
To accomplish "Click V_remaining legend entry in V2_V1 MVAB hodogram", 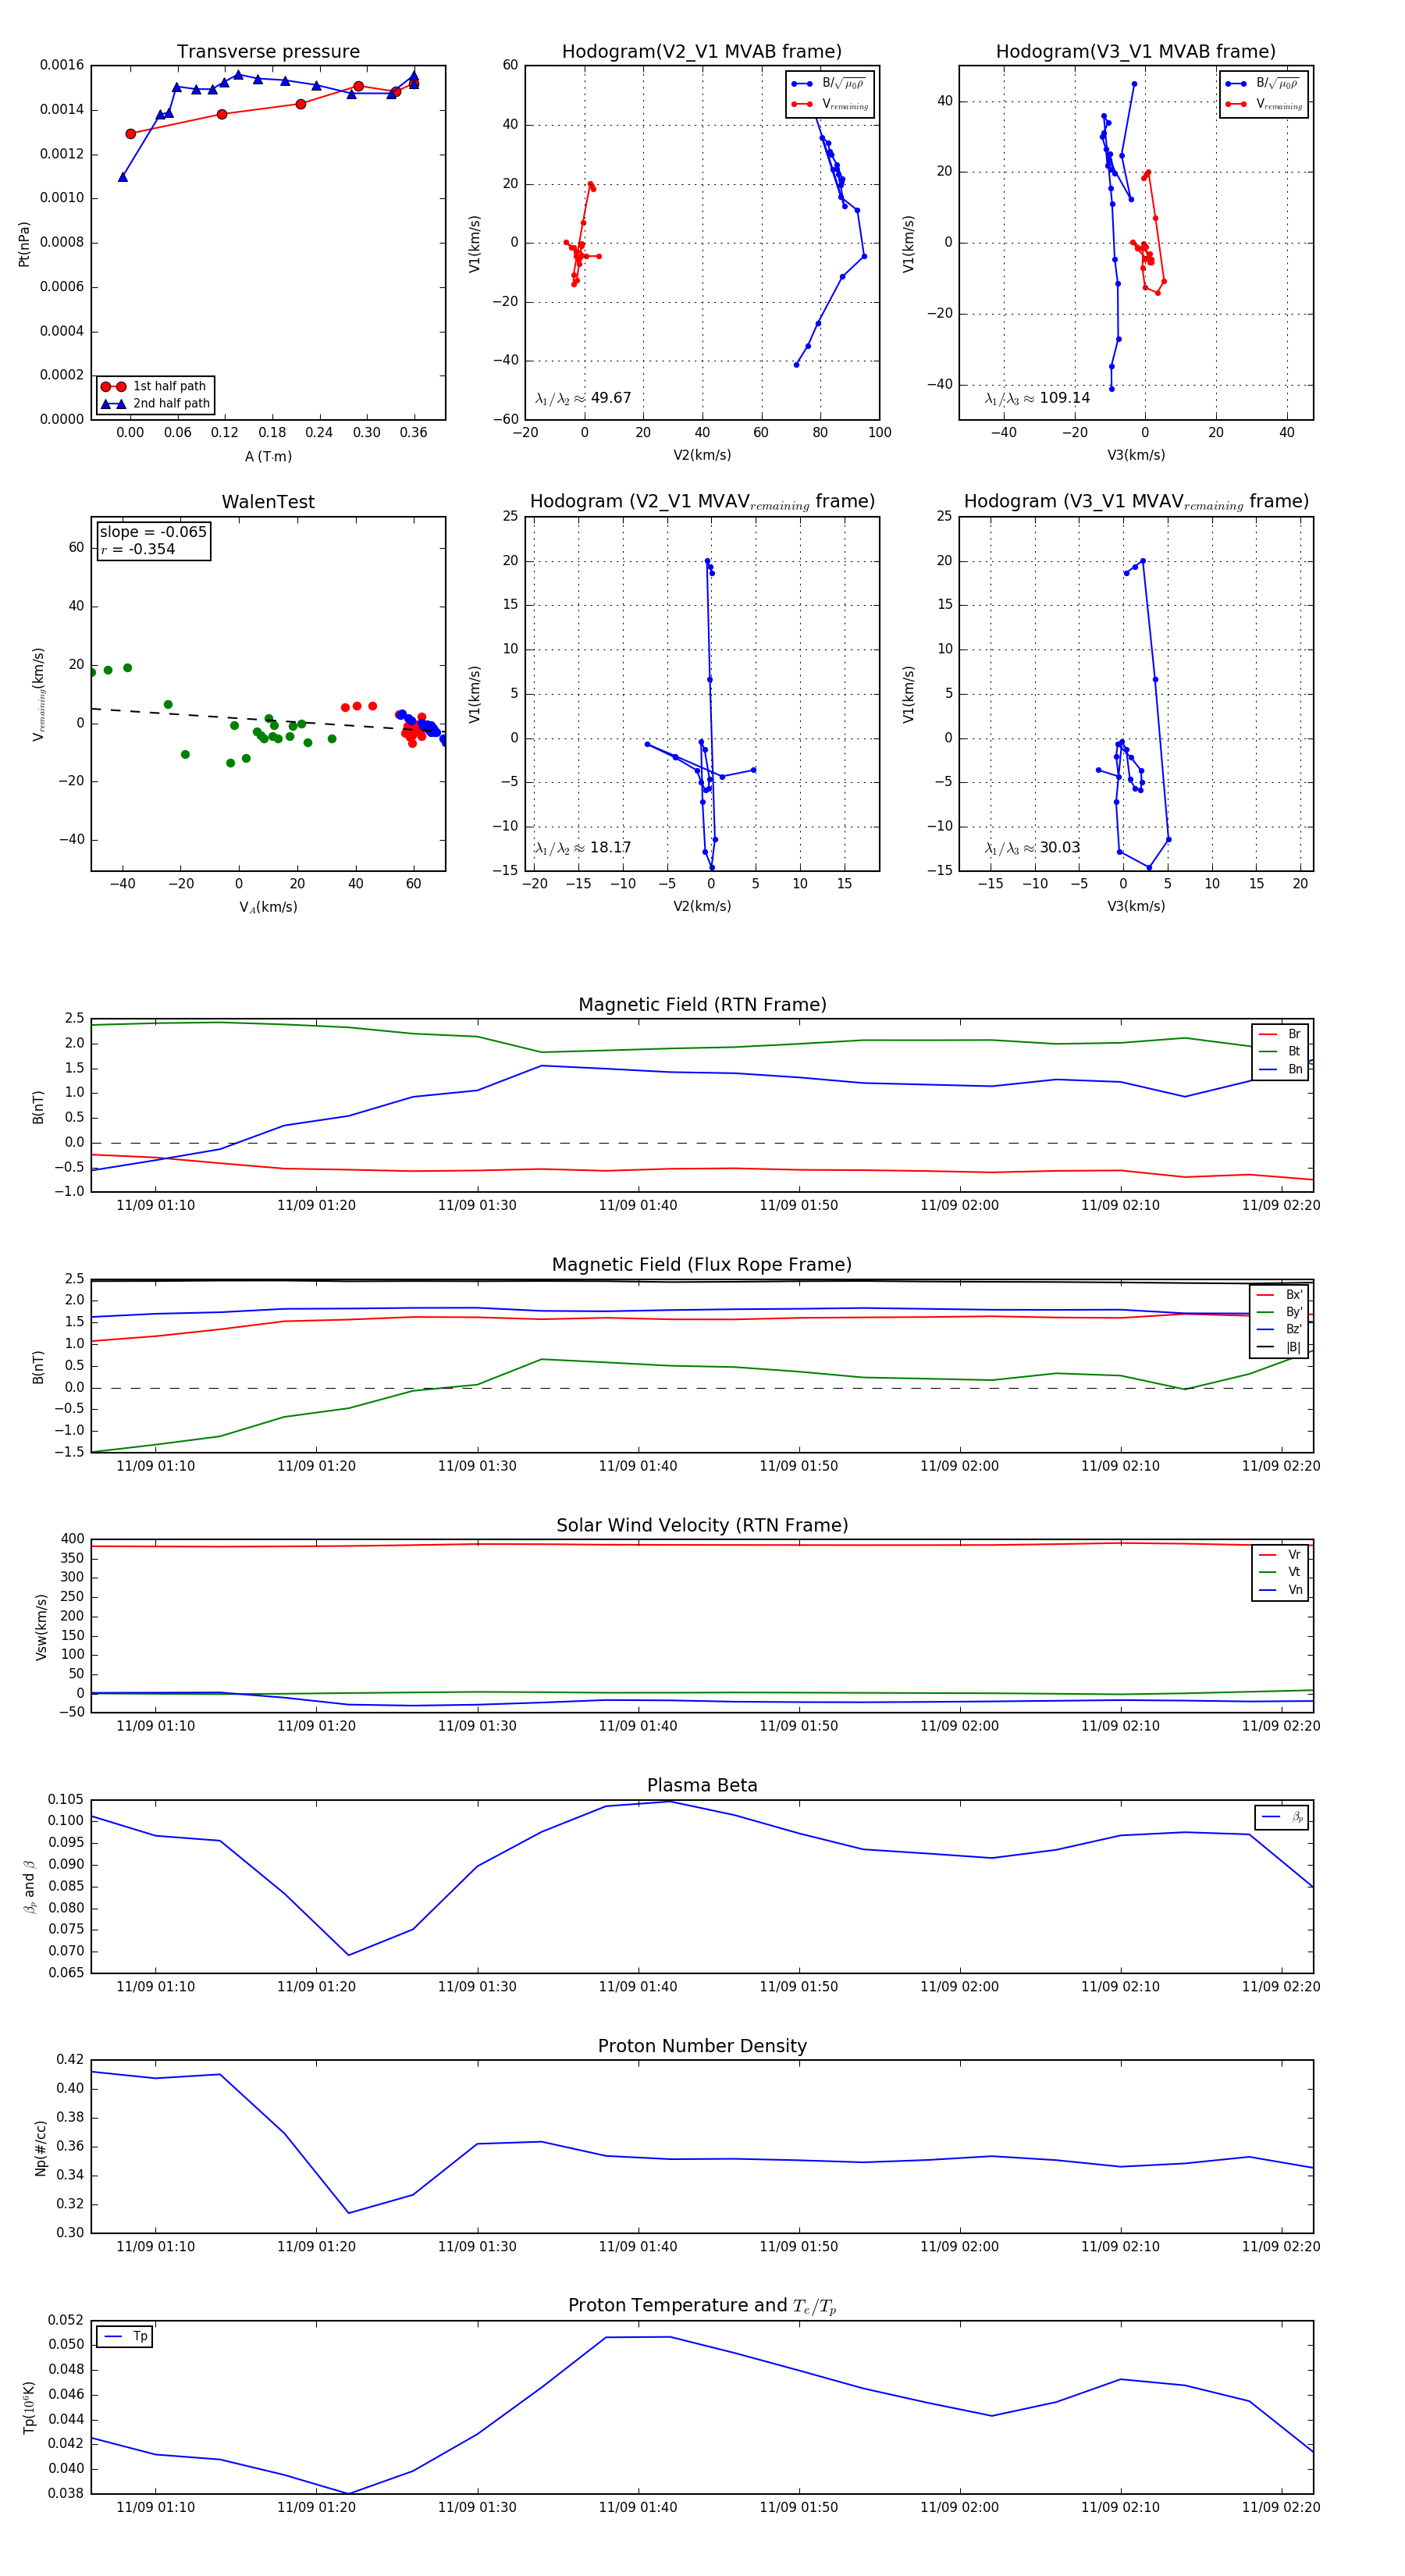I will pyautogui.click(x=830, y=104).
